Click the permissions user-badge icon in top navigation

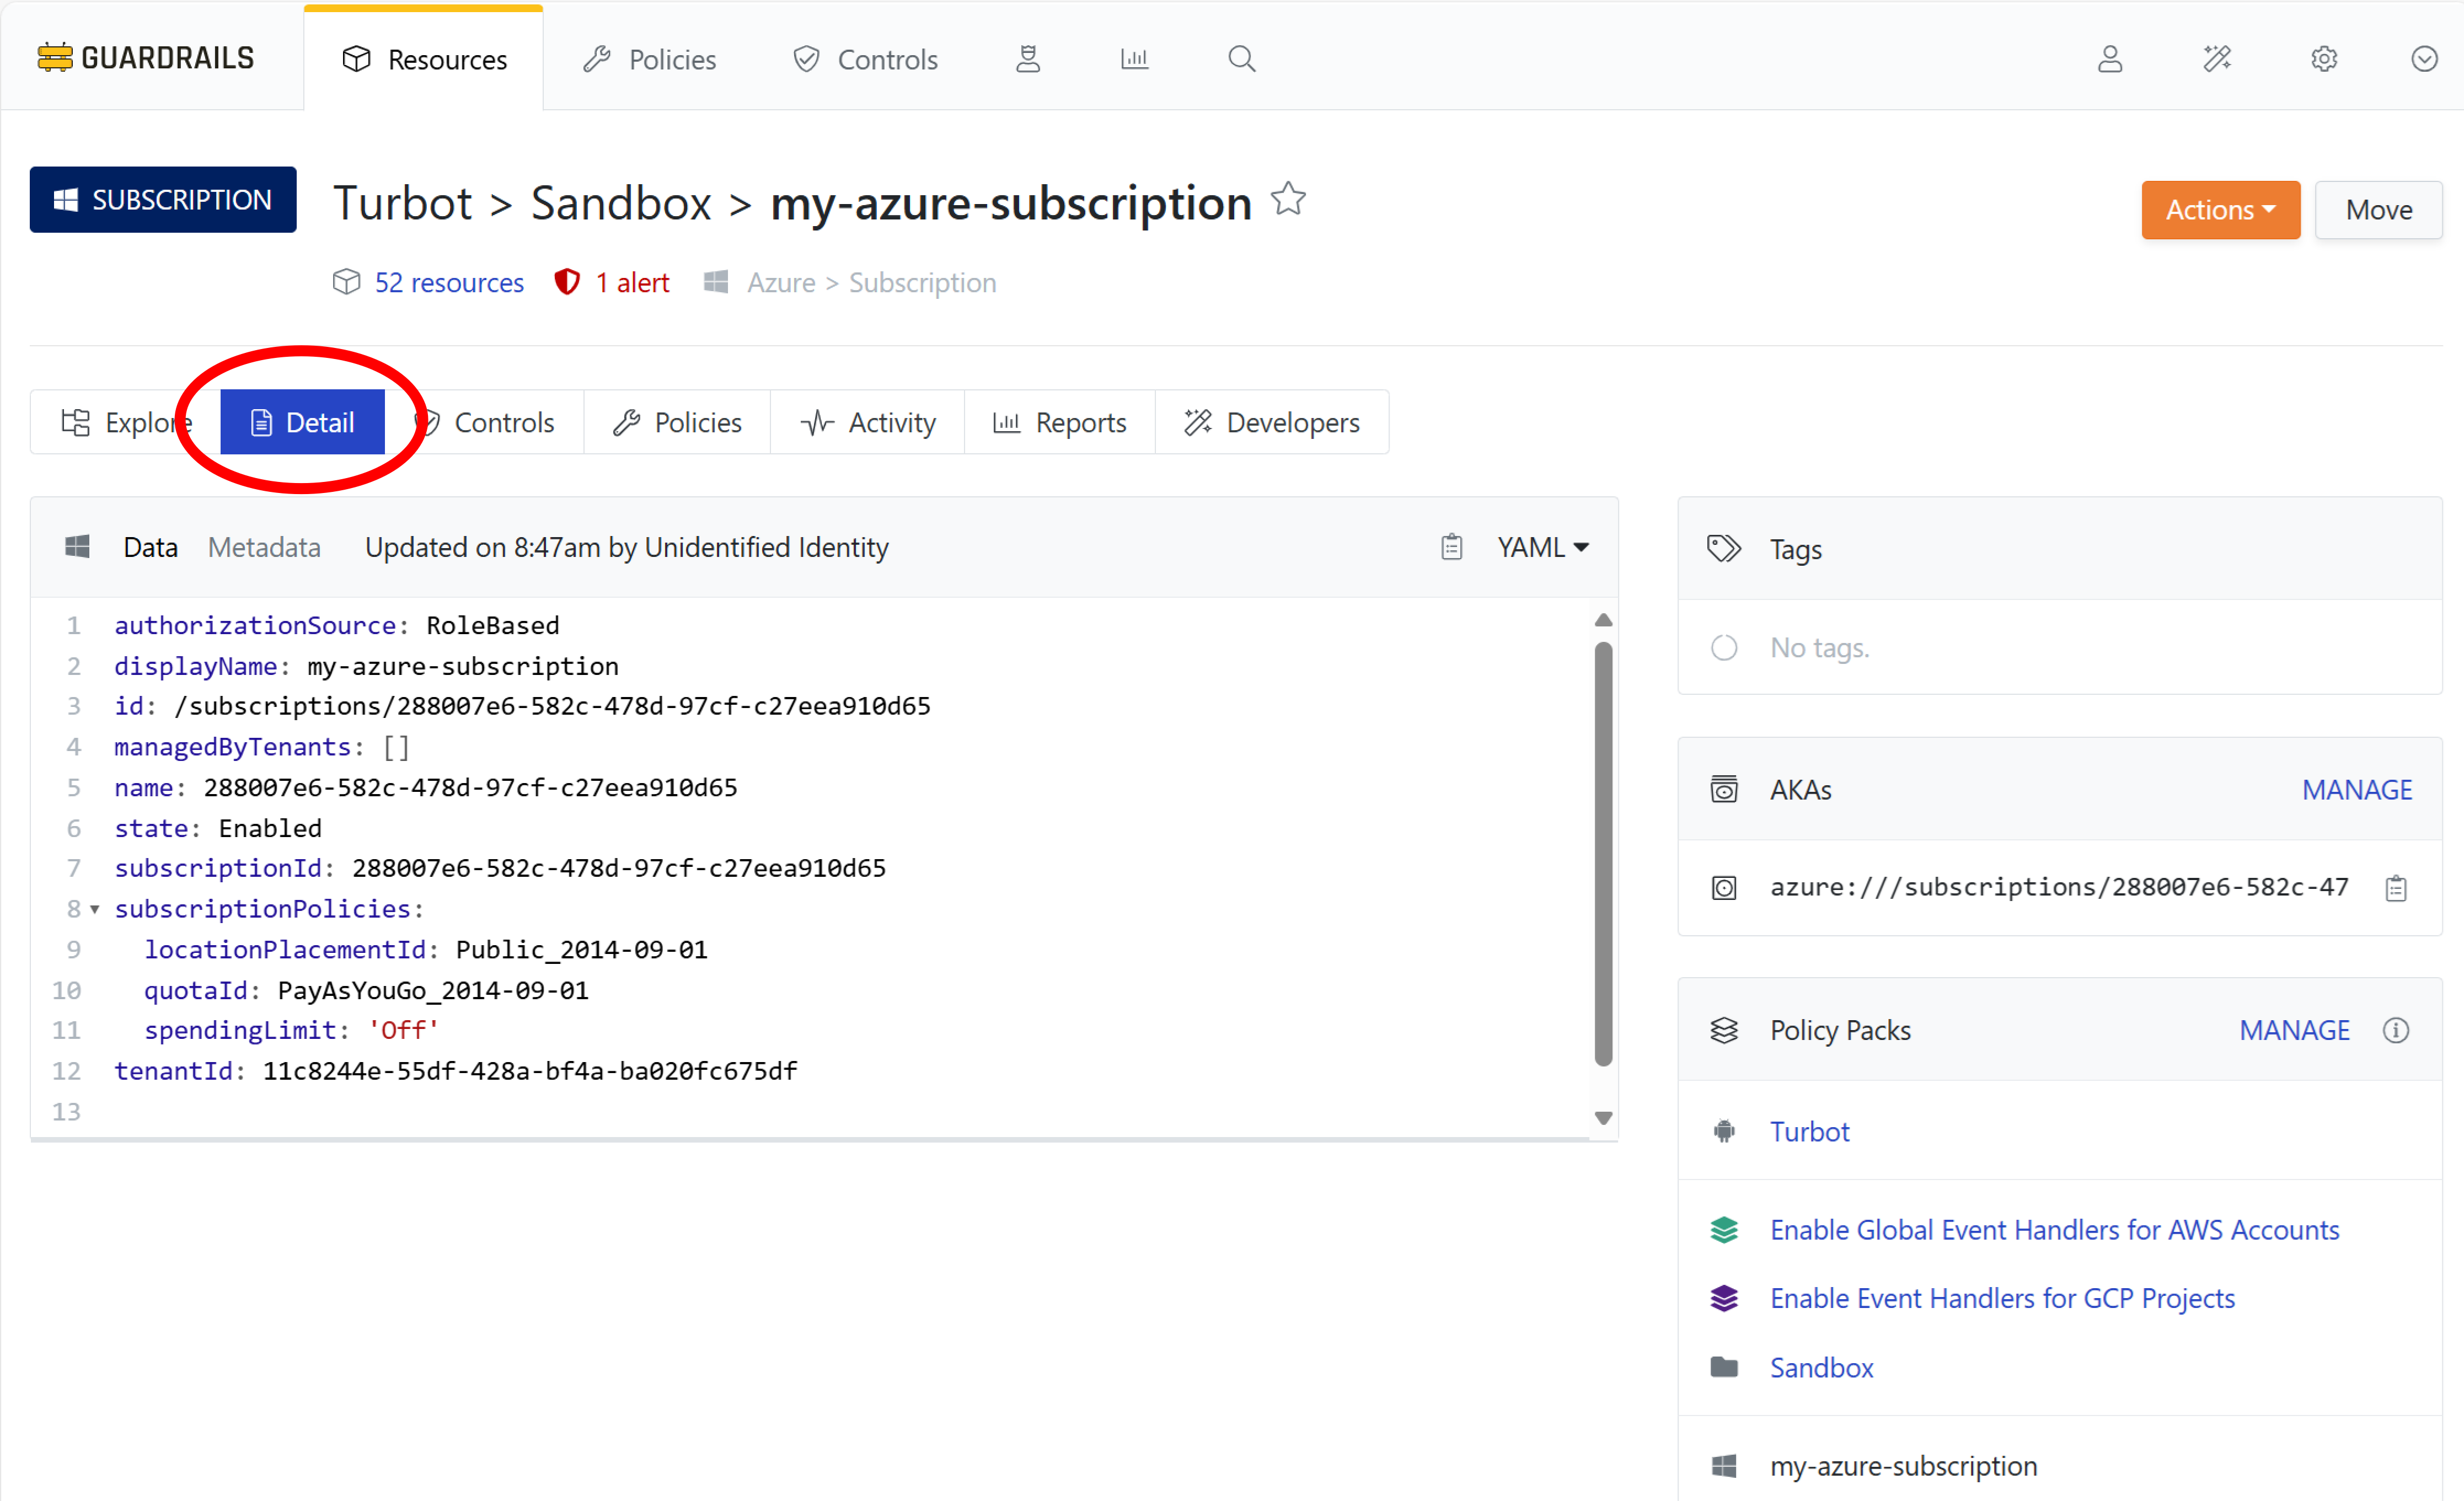click(x=1028, y=59)
